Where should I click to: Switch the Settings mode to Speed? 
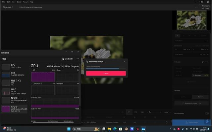[200, 97]
